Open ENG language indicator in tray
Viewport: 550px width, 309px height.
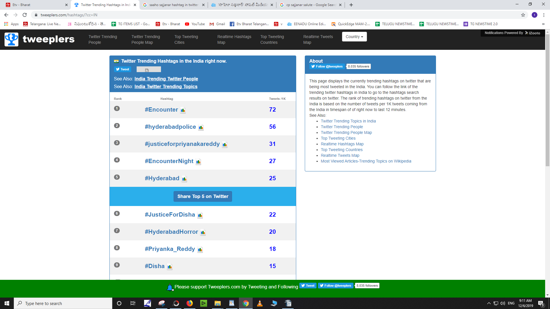(x=511, y=303)
